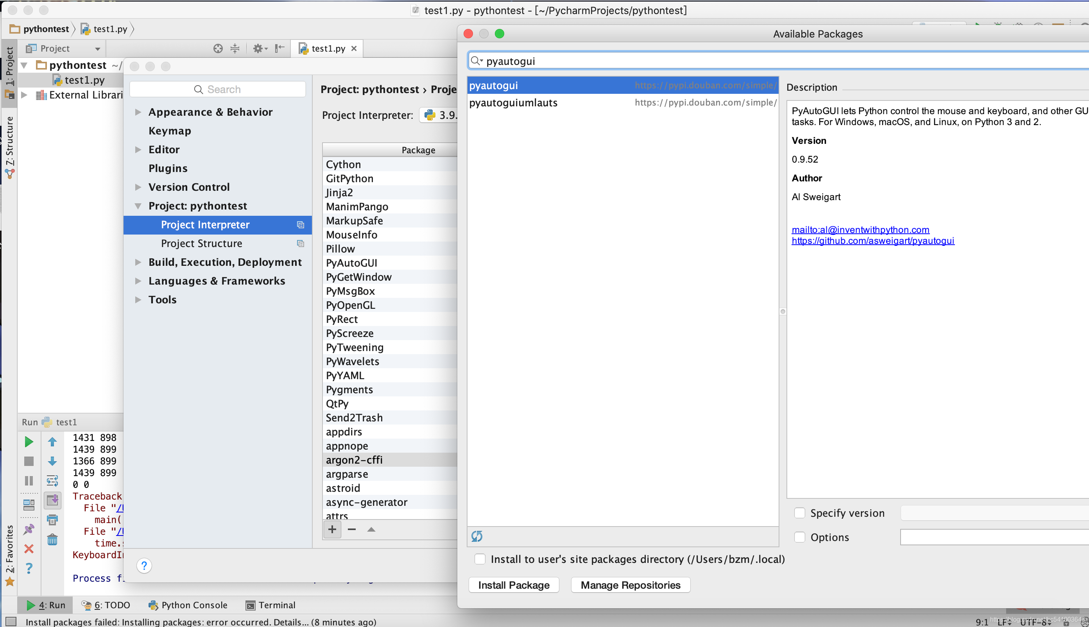Click the help question mark in Settings dialog
1089x627 pixels.
click(x=144, y=566)
